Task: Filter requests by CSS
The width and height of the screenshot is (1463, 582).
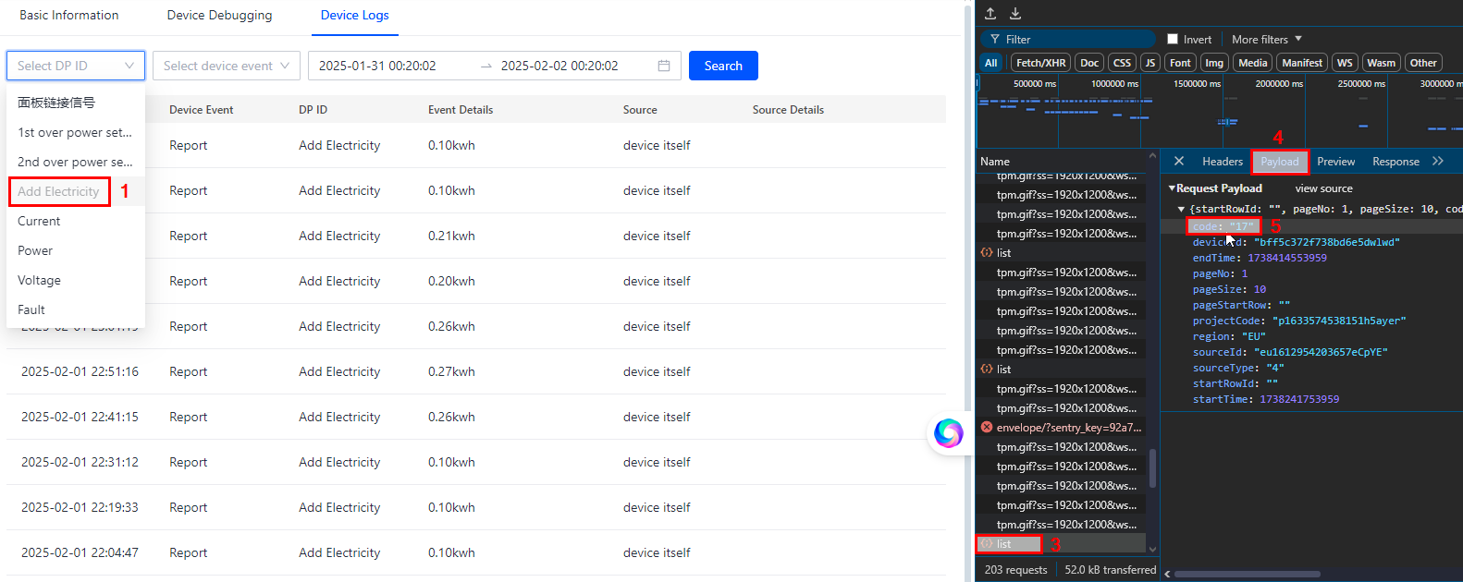Action: pos(1122,63)
